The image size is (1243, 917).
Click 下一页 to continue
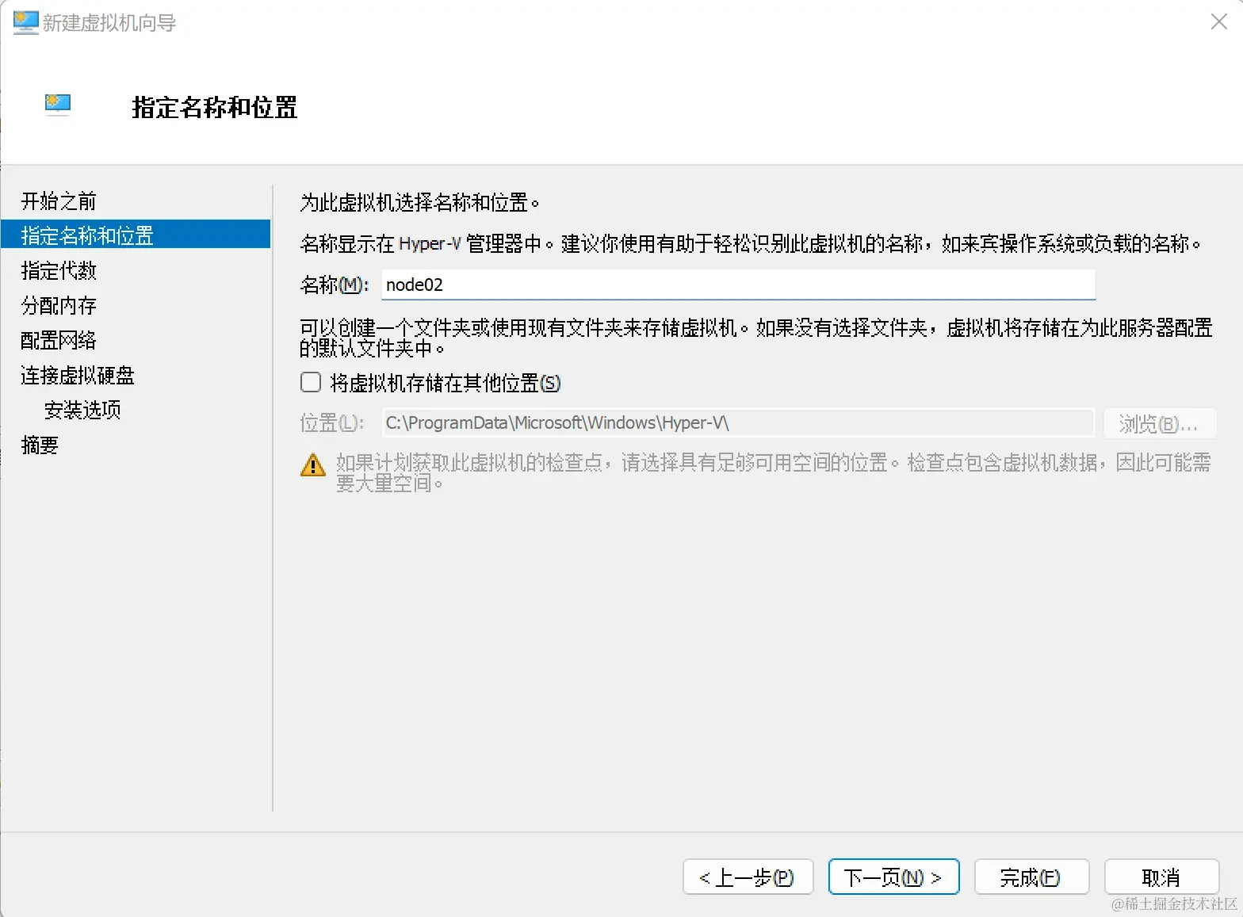[x=893, y=877]
